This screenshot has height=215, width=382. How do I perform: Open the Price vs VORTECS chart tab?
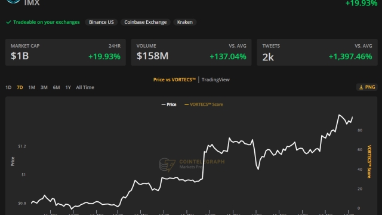pyautogui.click(x=174, y=79)
